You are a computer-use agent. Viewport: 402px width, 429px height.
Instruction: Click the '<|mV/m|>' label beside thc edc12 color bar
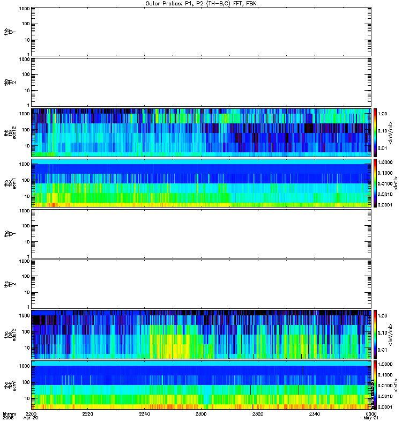tap(391, 335)
